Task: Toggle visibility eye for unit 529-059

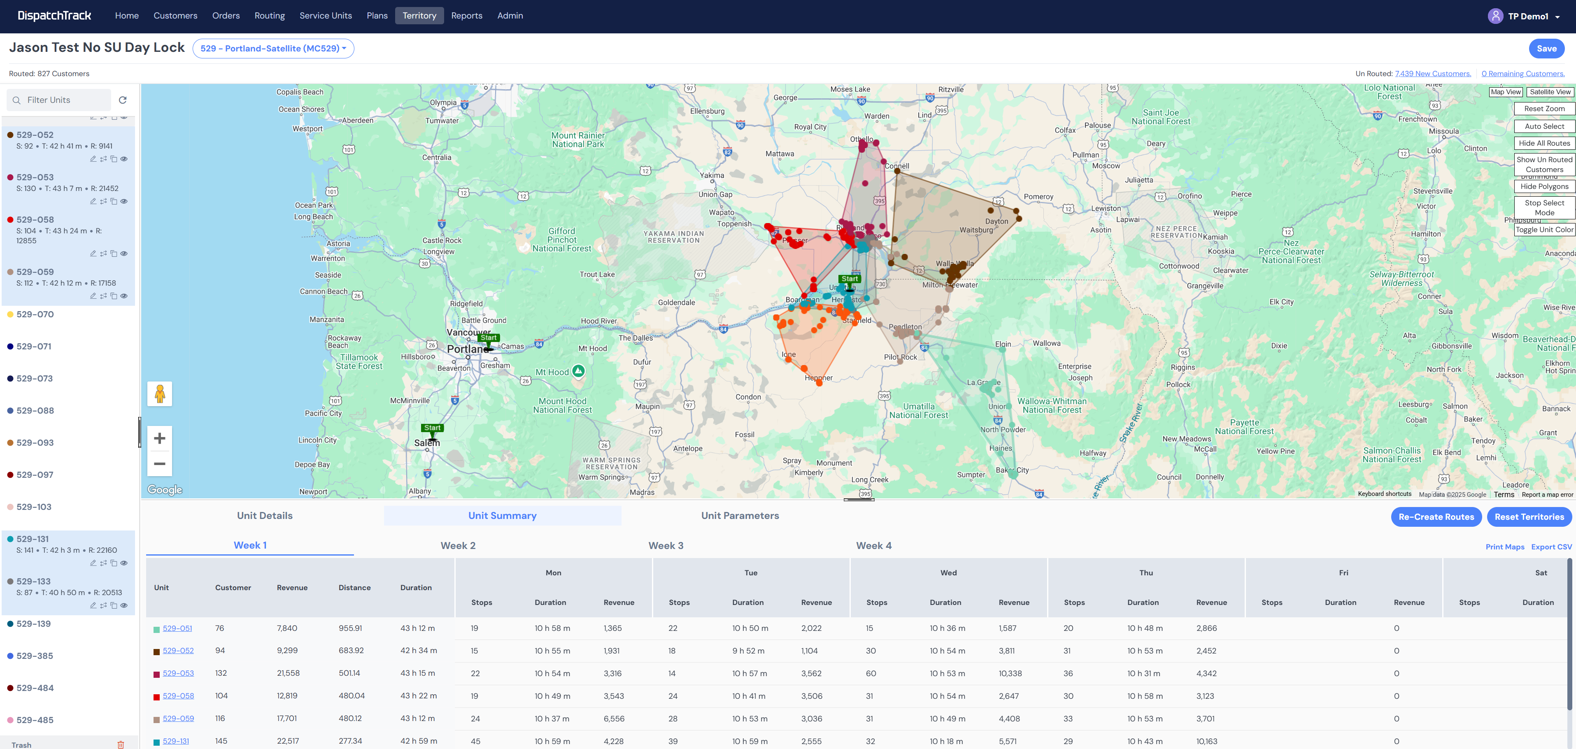Action: pos(124,296)
